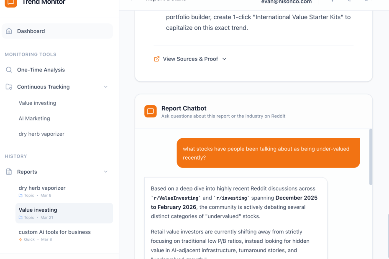Click the lightning Quick icon under custom Ai tools
389x259 pixels.
point(20,240)
